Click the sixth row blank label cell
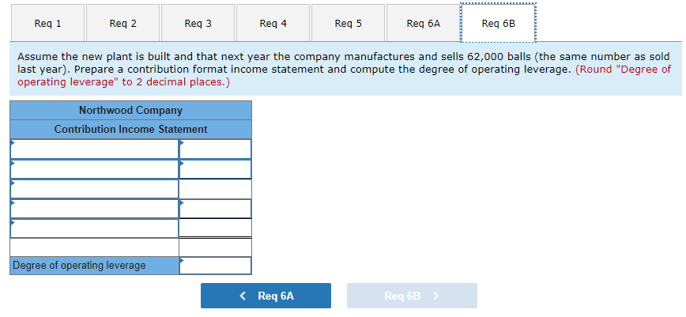The image size is (686, 317). click(x=95, y=247)
